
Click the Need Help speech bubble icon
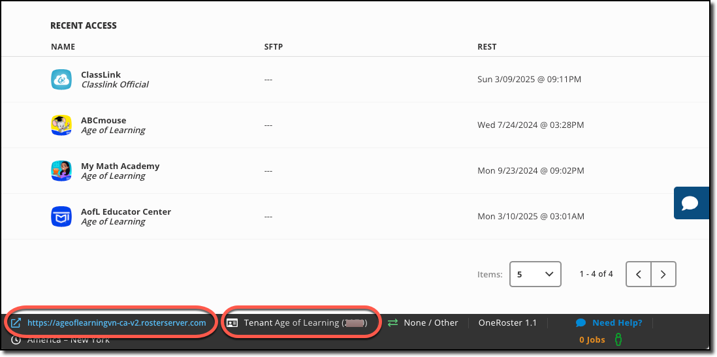coord(581,322)
